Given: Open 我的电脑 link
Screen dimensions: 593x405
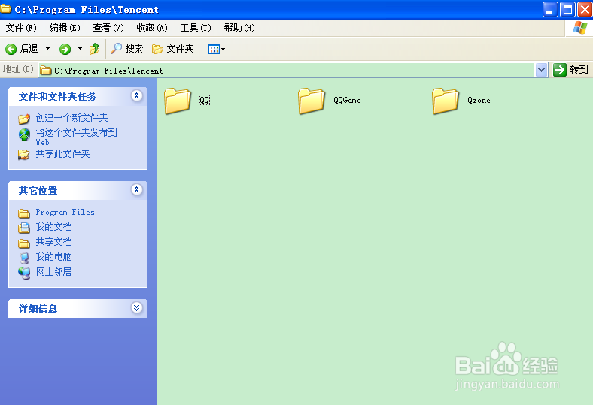Looking at the screenshot, I should tap(53, 257).
